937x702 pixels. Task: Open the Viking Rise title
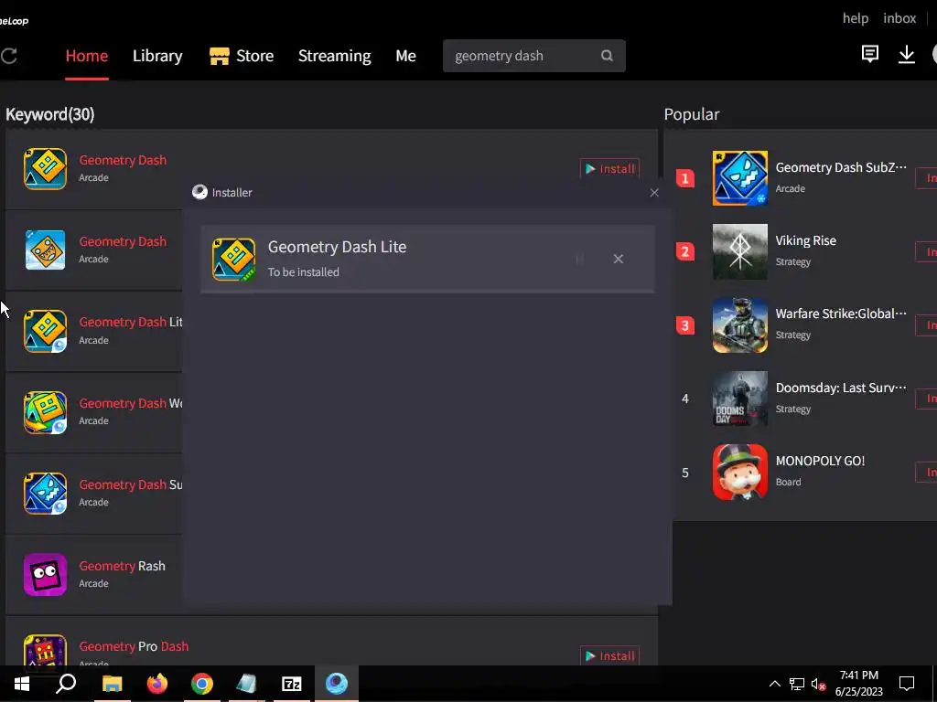805,240
